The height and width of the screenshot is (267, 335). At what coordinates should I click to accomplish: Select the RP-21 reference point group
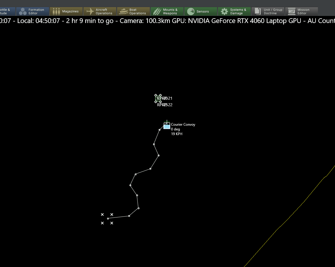tap(158, 99)
